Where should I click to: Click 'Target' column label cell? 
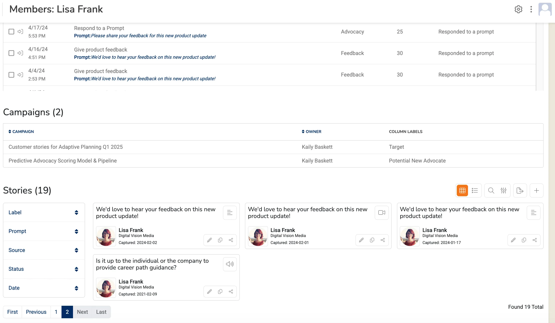pyautogui.click(x=396, y=147)
